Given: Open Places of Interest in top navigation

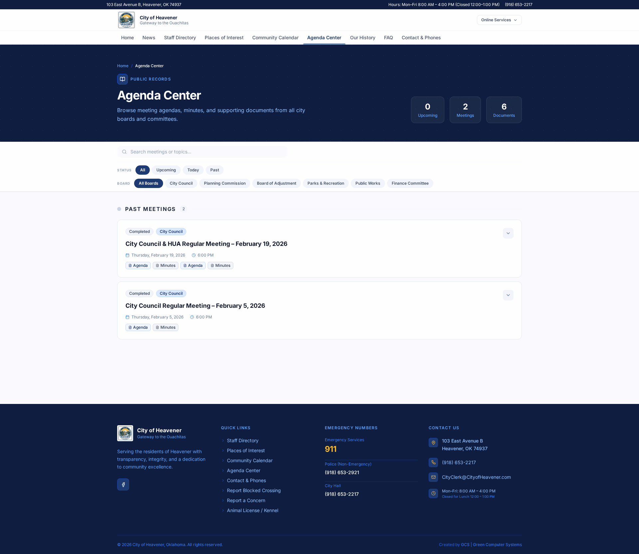Looking at the screenshot, I should click(x=224, y=38).
